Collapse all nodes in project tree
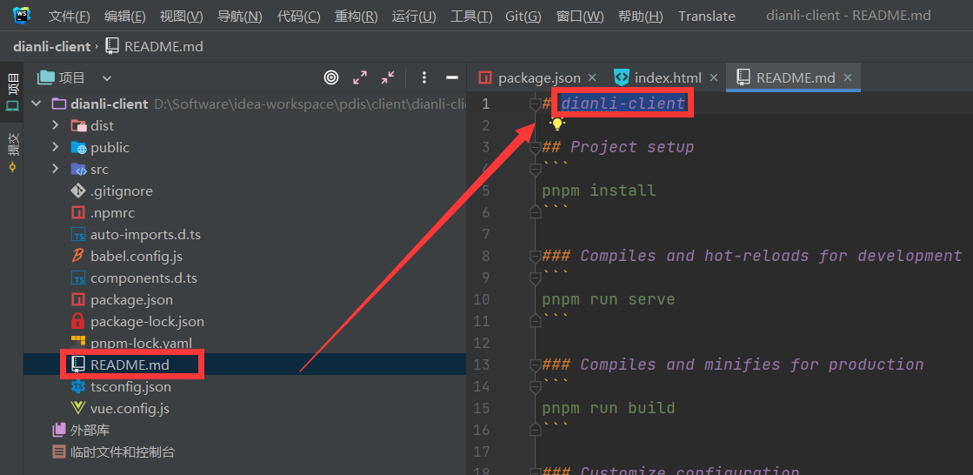 point(388,77)
